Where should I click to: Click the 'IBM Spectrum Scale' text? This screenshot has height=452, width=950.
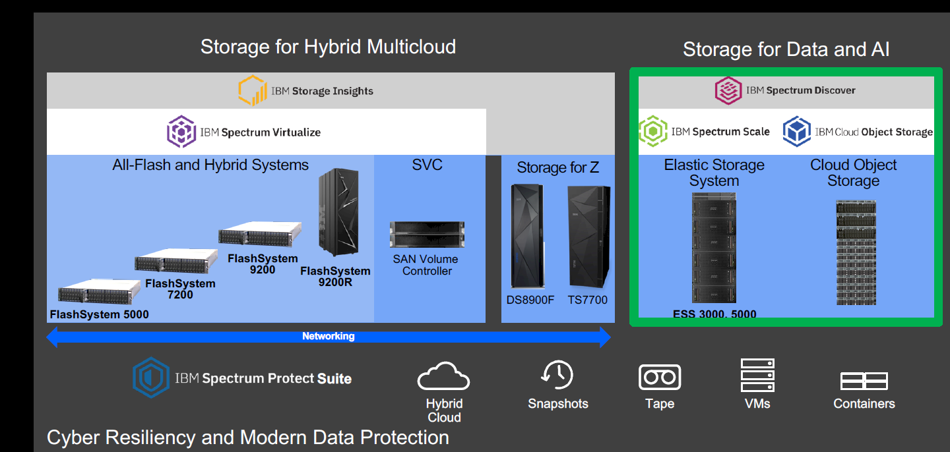pyautogui.click(x=720, y=132)
